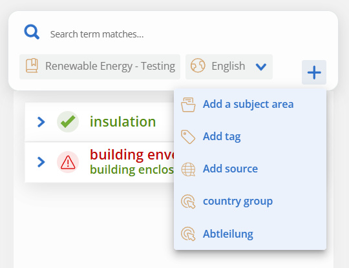
Task: Click the tag icon in dropdown menu
Action: click(188, 137)
